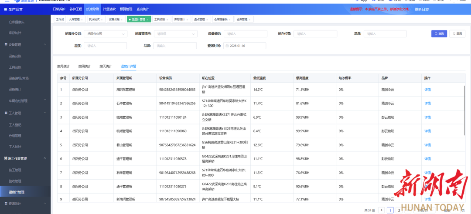Click the 施工作业管理 icon in sidebar

6,159
